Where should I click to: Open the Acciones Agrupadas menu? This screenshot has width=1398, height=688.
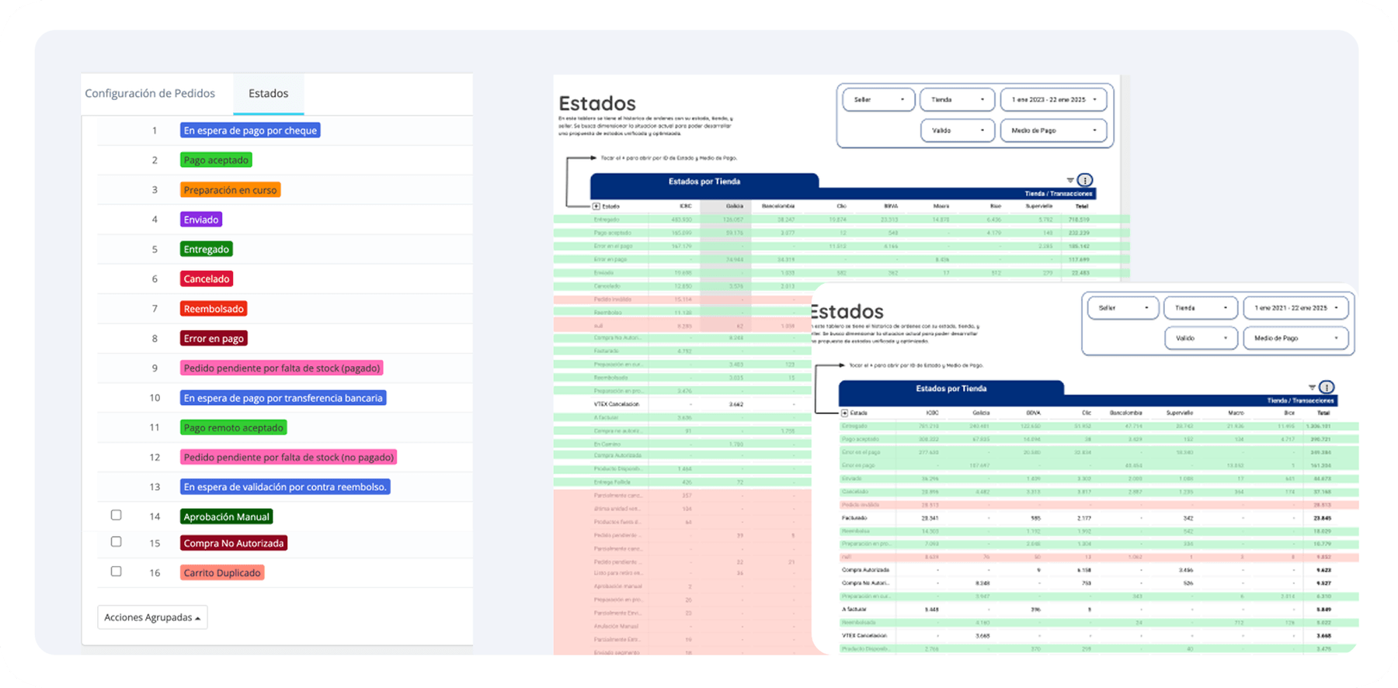[x=152, y=617]
